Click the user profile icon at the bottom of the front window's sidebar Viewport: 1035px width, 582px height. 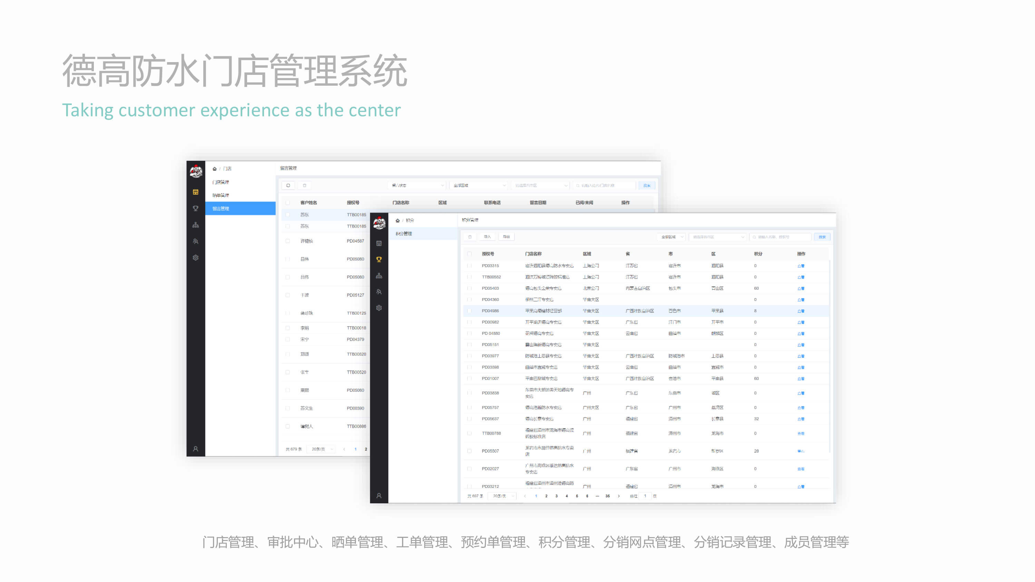pos(379,496)
